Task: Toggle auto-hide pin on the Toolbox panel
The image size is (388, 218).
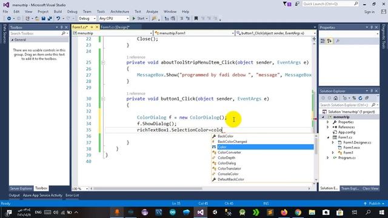Action: click(x=62, y=27)
